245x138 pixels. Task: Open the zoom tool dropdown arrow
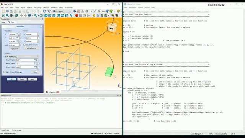(x=38, y=15)
